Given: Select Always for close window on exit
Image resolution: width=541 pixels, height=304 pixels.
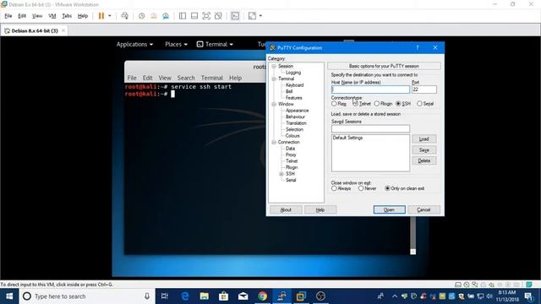Looking at the screenshot, I should click(x=334, y=188).
